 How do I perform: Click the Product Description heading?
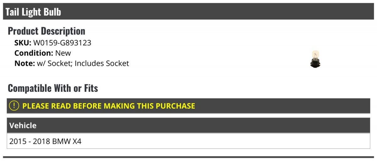(x=46, y=31)
